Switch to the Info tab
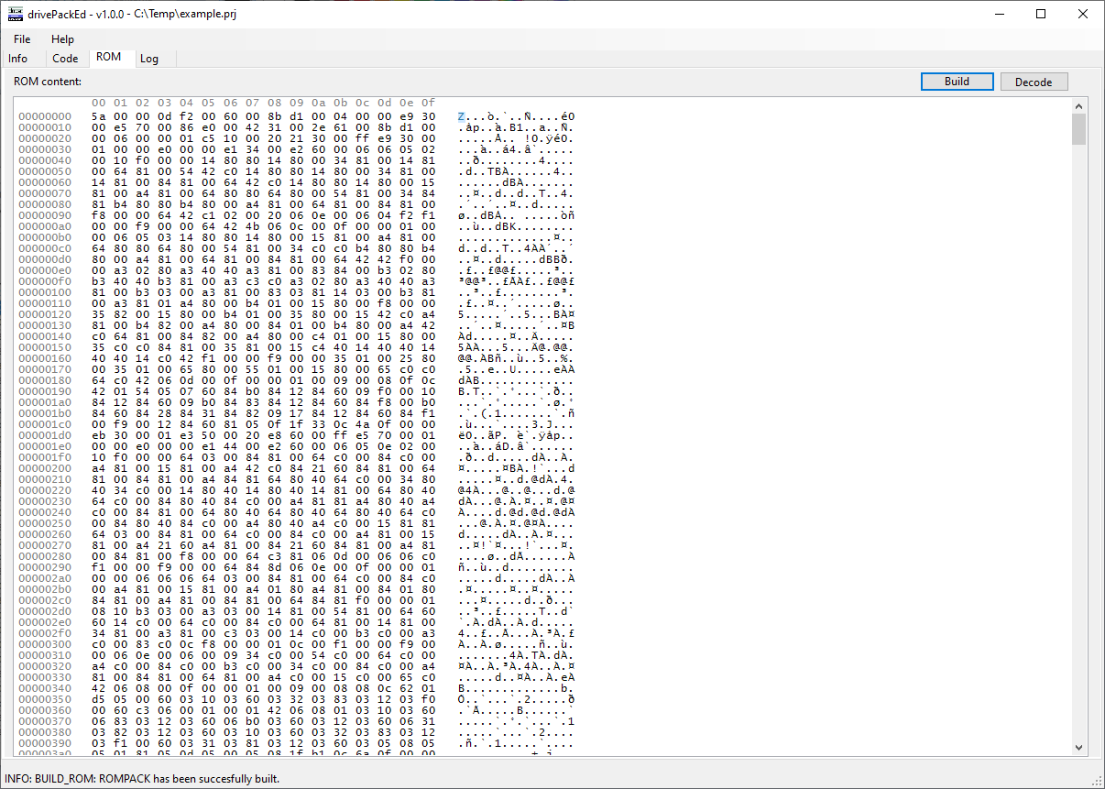1105x789 pixels. (18, 58)
